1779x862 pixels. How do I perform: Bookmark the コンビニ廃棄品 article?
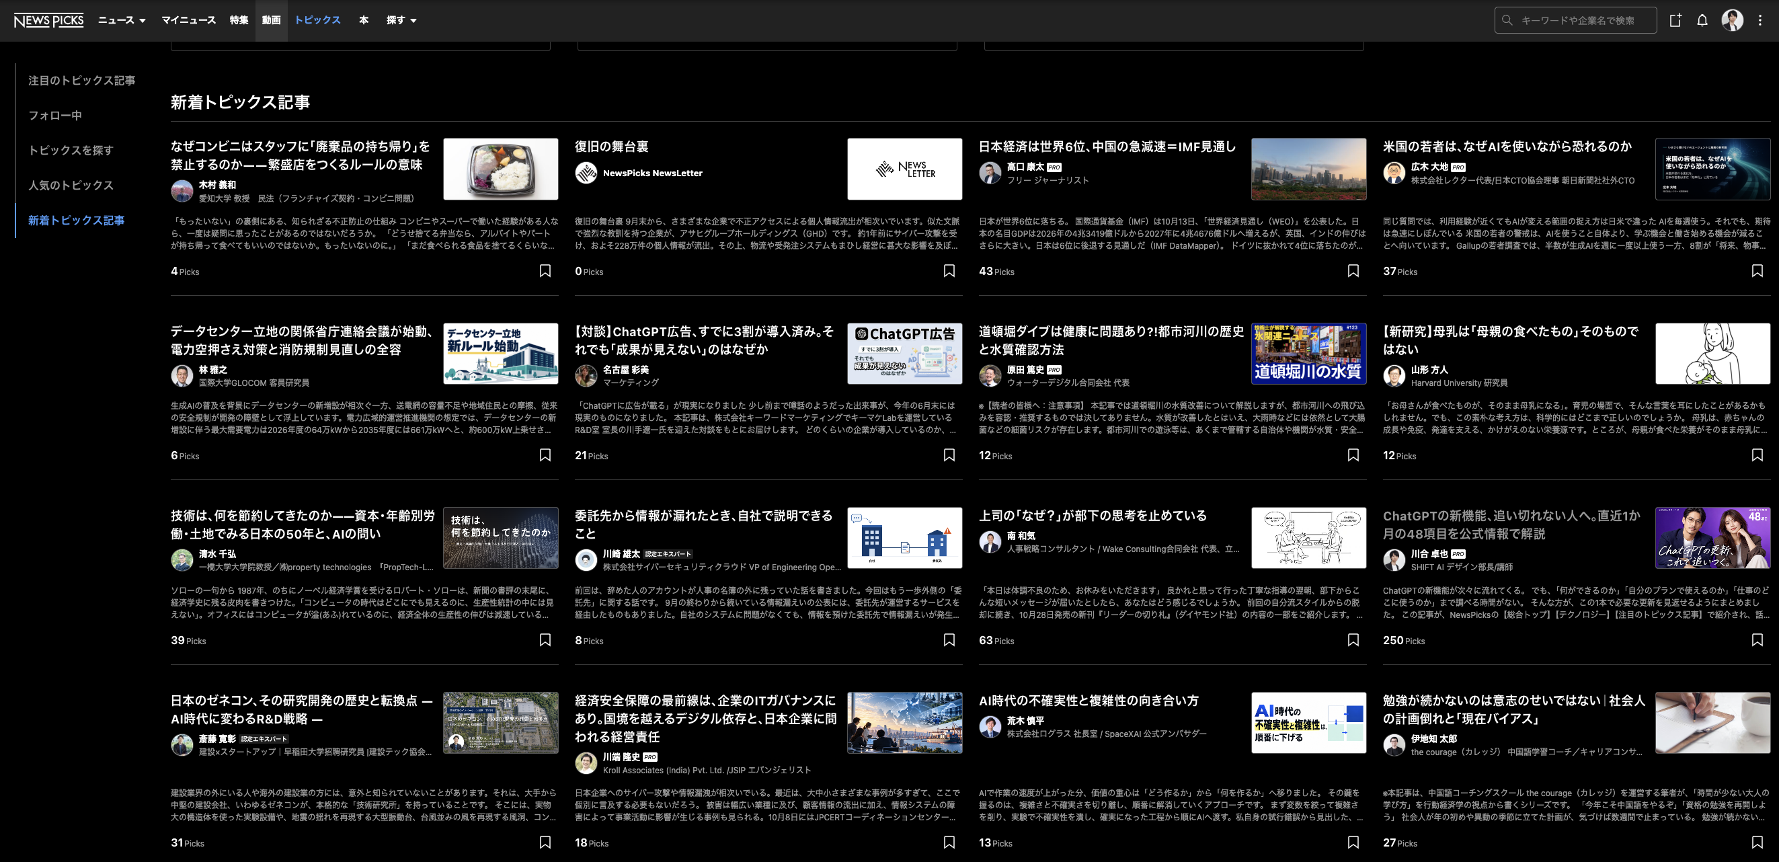pyautogui.click(x=545, y=271)
